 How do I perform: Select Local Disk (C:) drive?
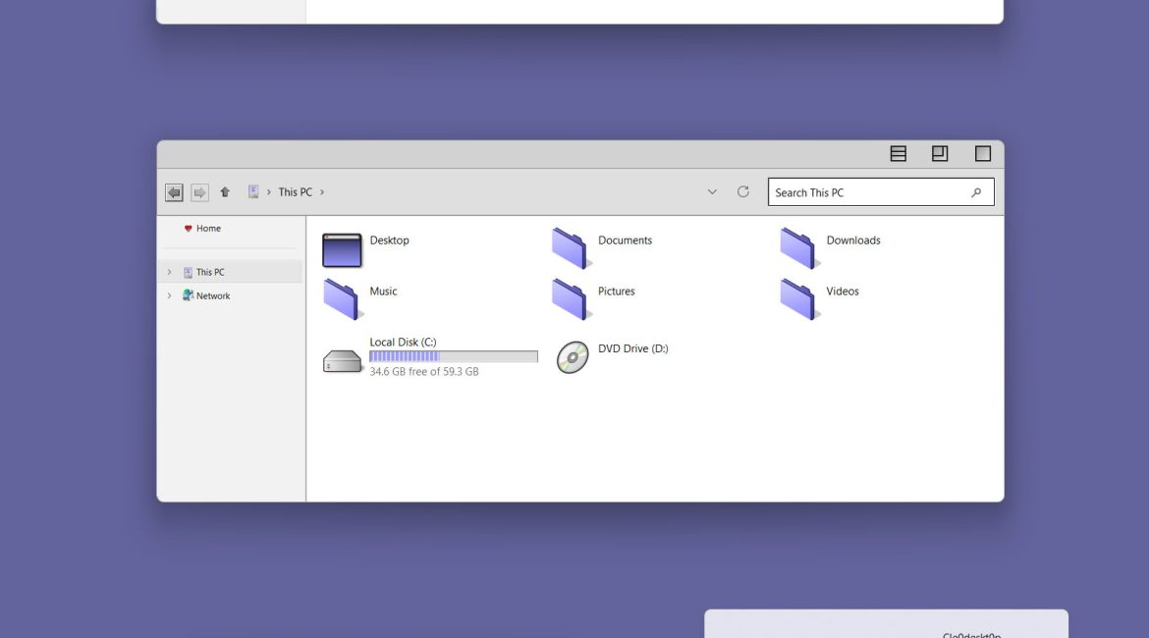pyautogui.click(x=342, y=360)
